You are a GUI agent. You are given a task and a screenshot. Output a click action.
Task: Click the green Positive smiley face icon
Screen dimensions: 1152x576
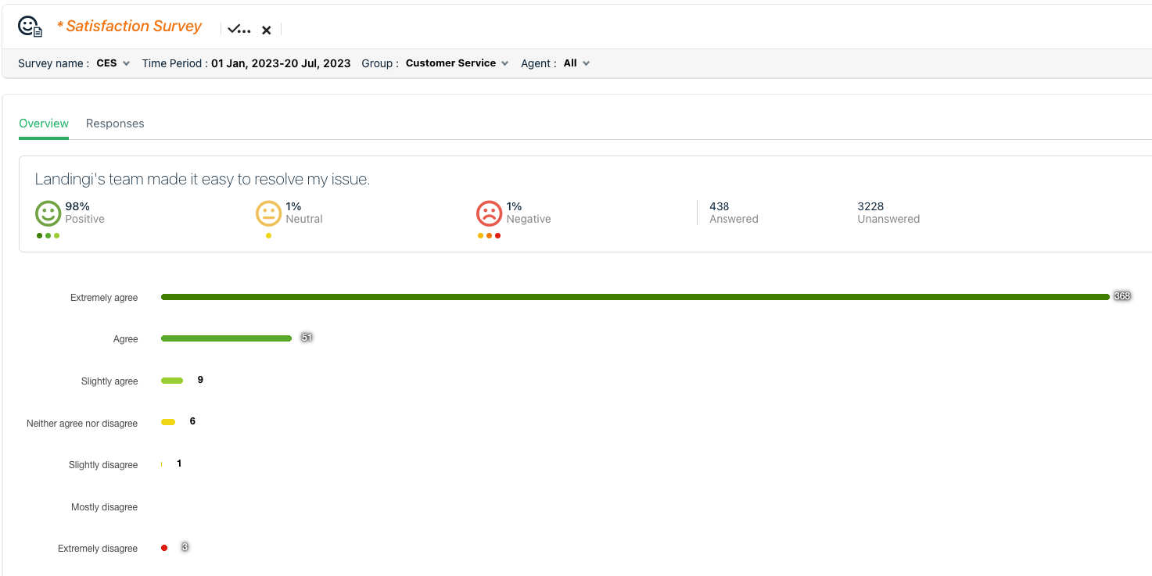(x=48, y=213)
